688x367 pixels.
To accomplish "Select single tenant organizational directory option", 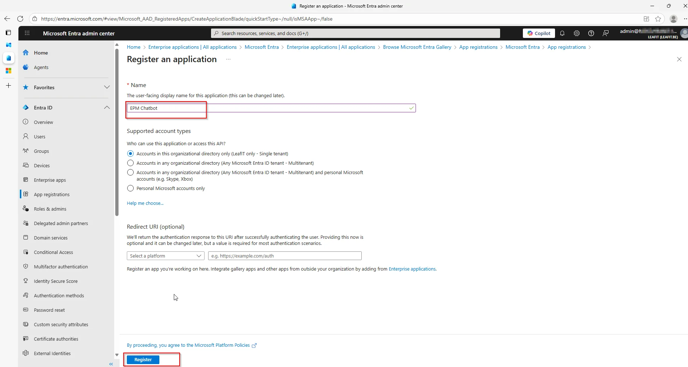I will point(130,154).
